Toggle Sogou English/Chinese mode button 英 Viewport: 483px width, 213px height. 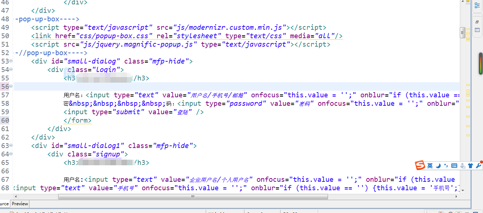coord(430,166)
